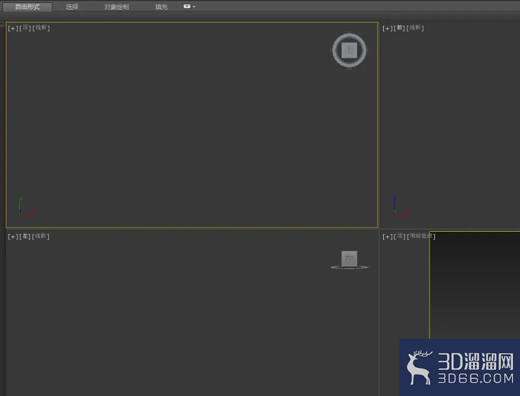This screenshot has height=396, width=520.
Task: Click the 前 view label in Front viewport
Action: (x=399, y=28)
